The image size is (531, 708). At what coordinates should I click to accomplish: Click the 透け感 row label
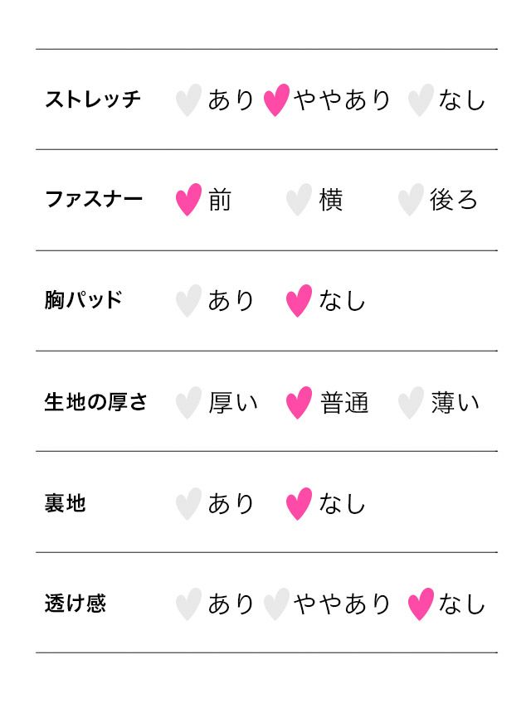76,604
